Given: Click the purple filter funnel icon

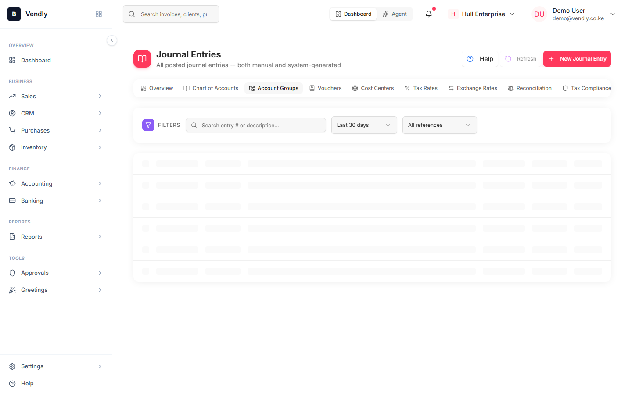Looking at the screenshot, I should (x=148, y=125).
